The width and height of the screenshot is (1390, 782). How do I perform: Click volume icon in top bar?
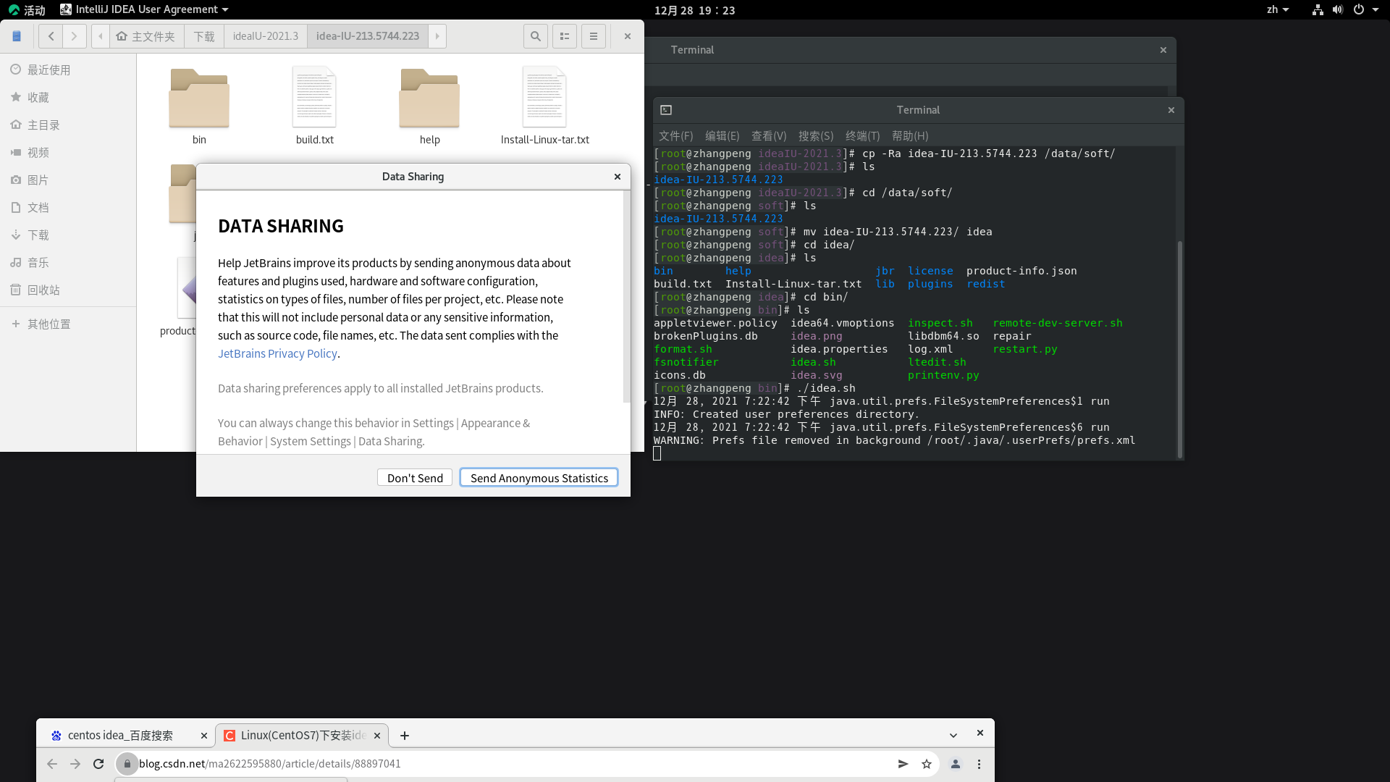[x=1337, y=10]
